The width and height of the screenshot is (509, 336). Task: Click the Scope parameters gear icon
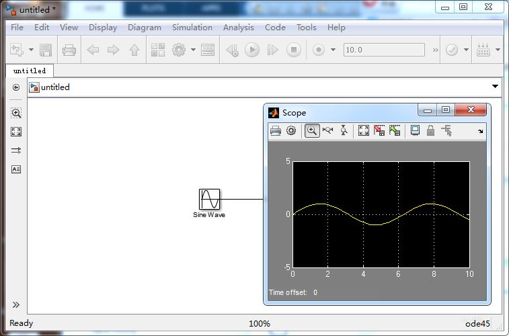point(291,130)
